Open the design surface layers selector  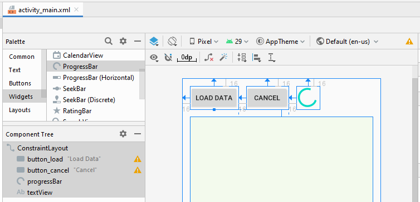(154, 42)
